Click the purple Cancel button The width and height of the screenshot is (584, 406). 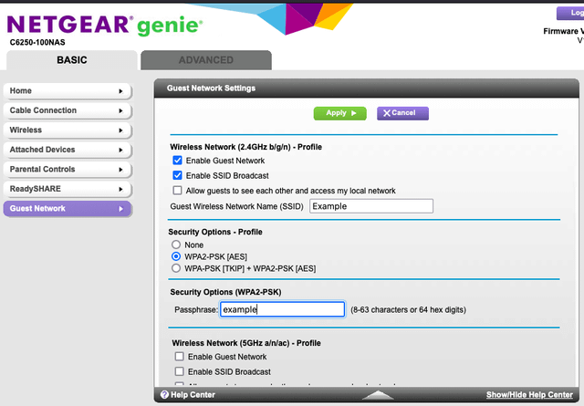tap(402, 113)
